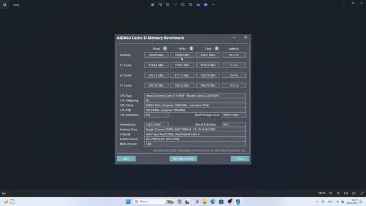This screenshot has width=366, height=206.
Task: Click the microphone icon in the system tray
Action: click(323, 201)
